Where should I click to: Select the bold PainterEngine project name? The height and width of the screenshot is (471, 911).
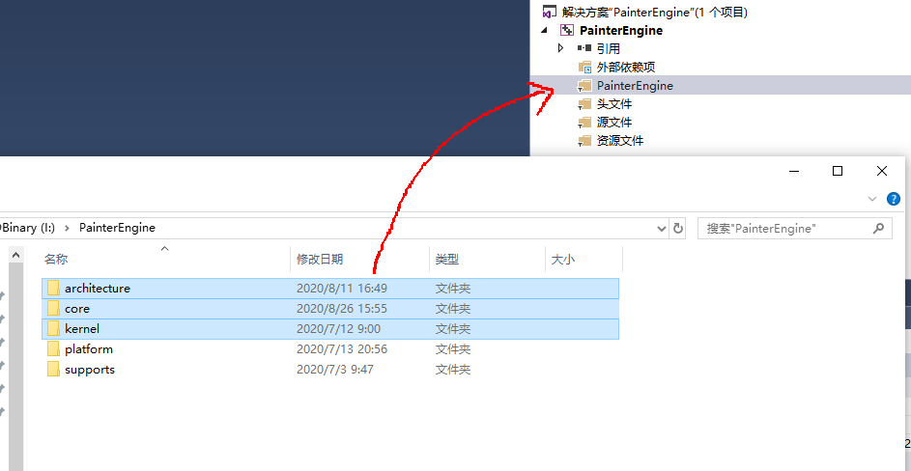point(621,31)
